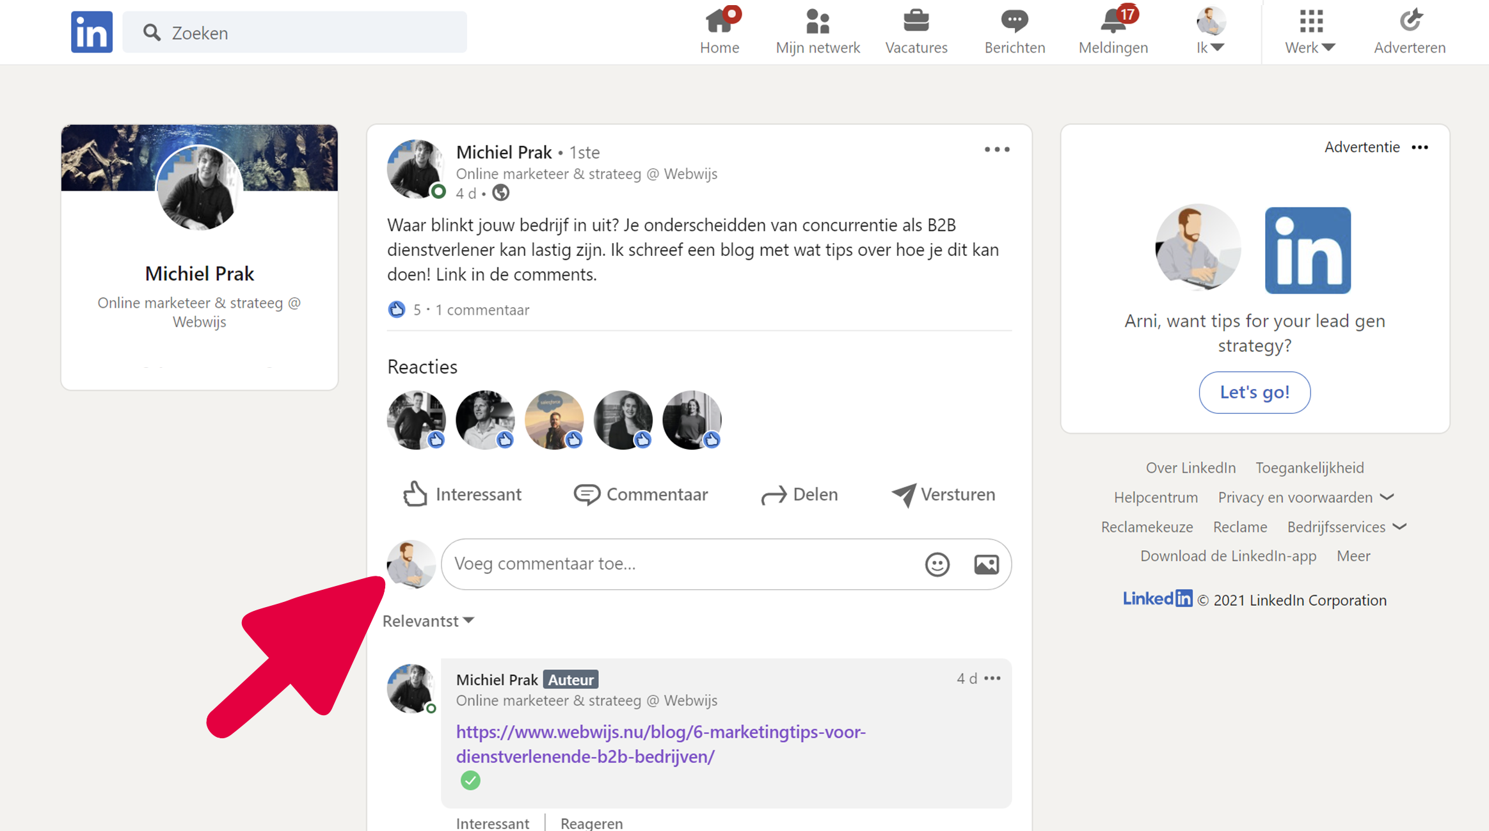Click the LinkedIn logo icon

92,32
